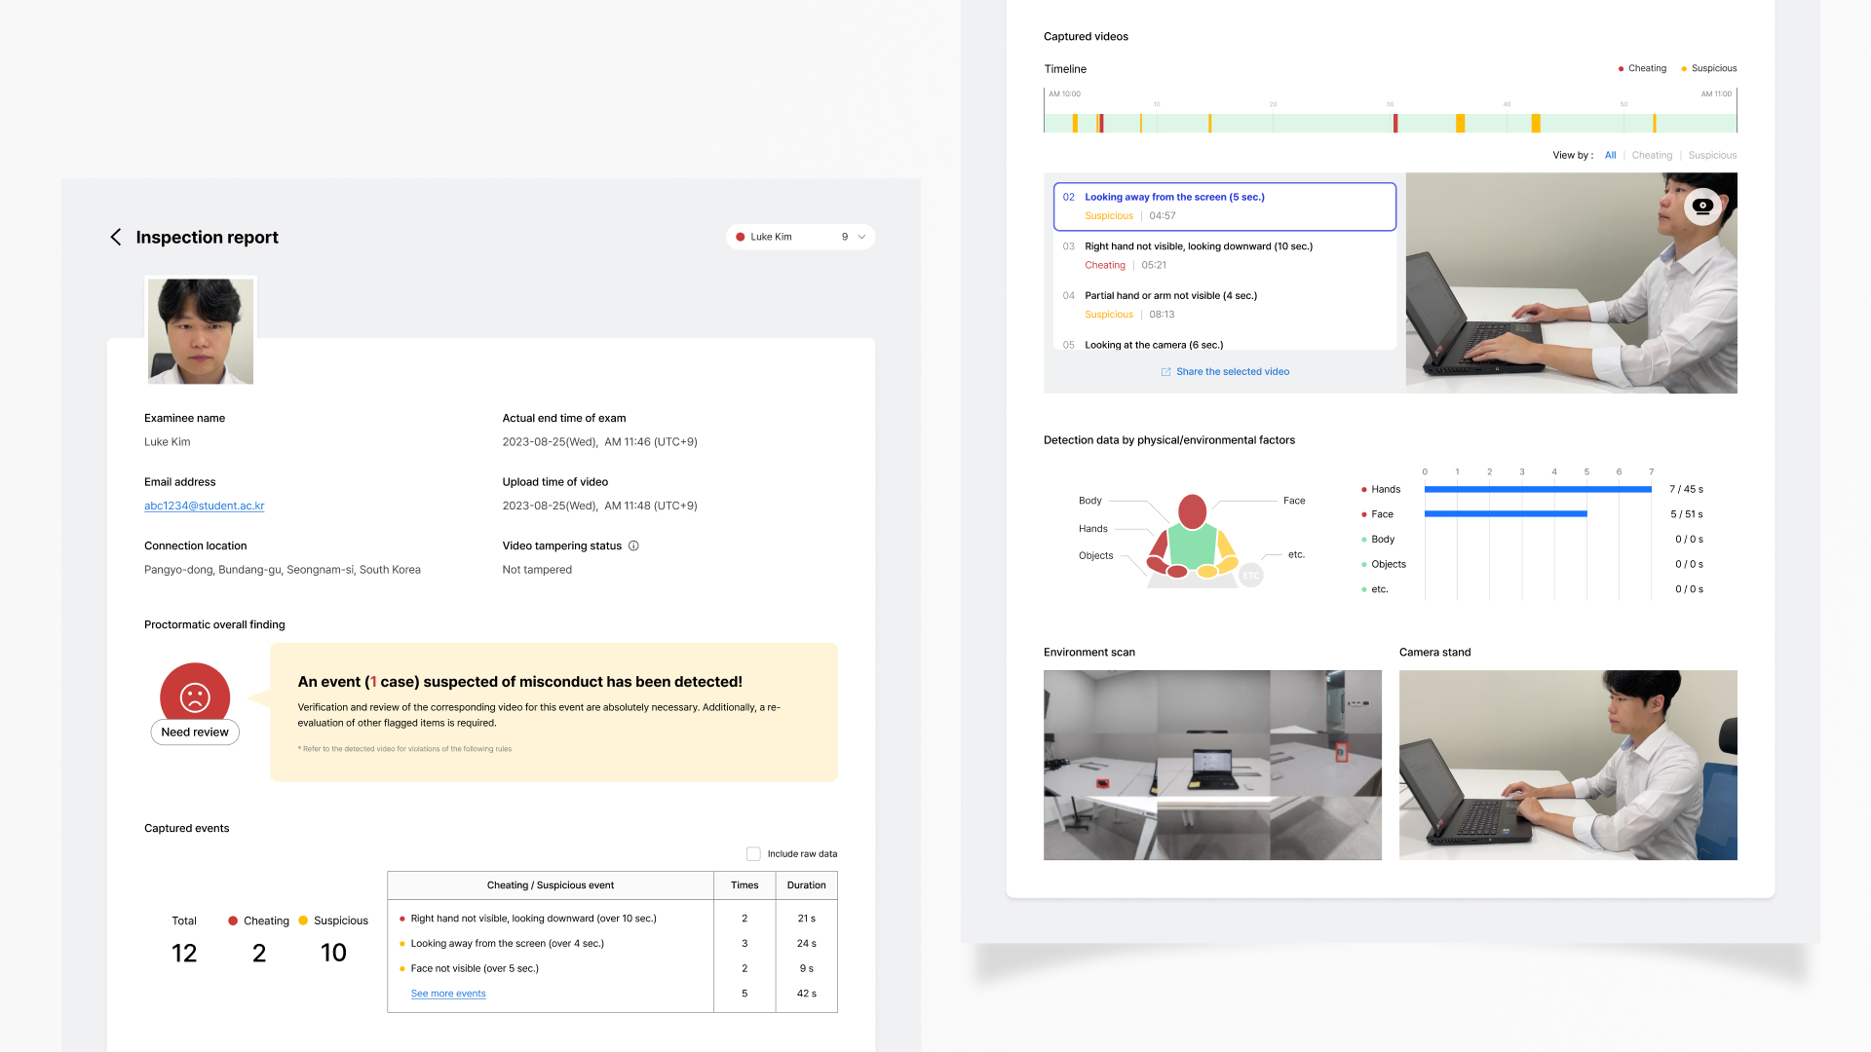Click the ETC badge on body diagram
This screenshot has height=1052, width=1871.
pyautogui.click(x=1250, y=576)
